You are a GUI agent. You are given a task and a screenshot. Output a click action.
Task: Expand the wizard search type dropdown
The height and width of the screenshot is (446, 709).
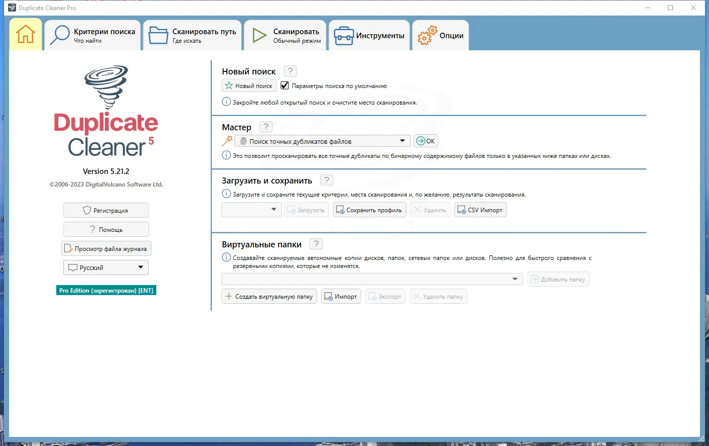coord(323,141)
